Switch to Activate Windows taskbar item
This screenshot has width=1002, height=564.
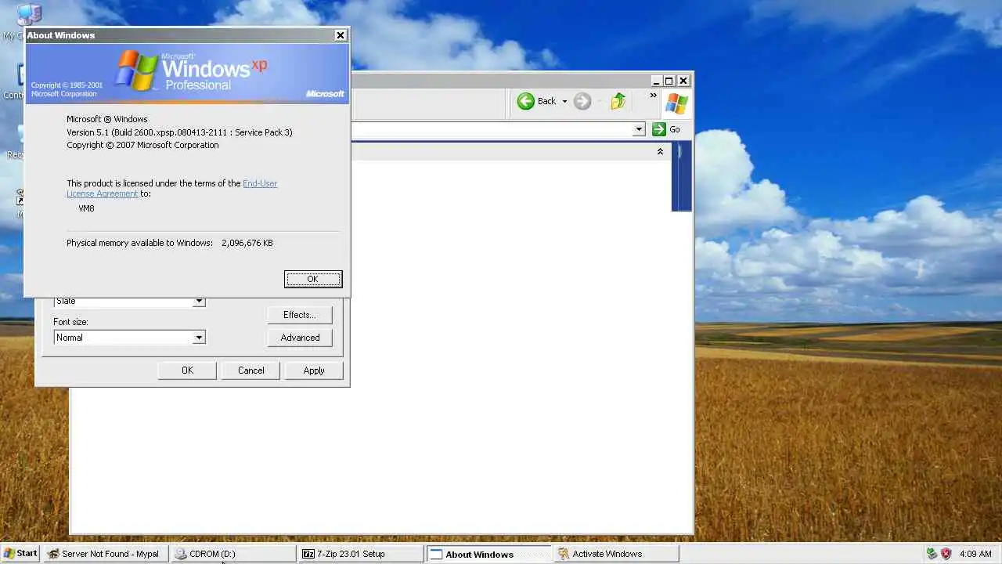616,554
